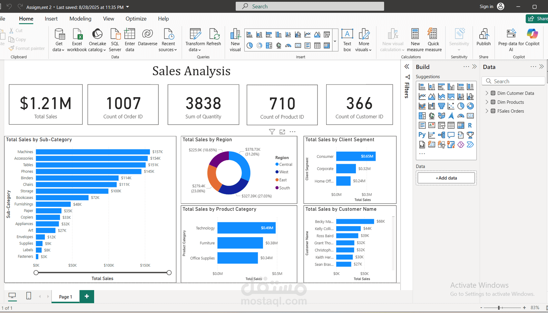Viewport: 548px width, 313px height.
Task: Expand the Dim Products table
Action: (x=487, y=102)
